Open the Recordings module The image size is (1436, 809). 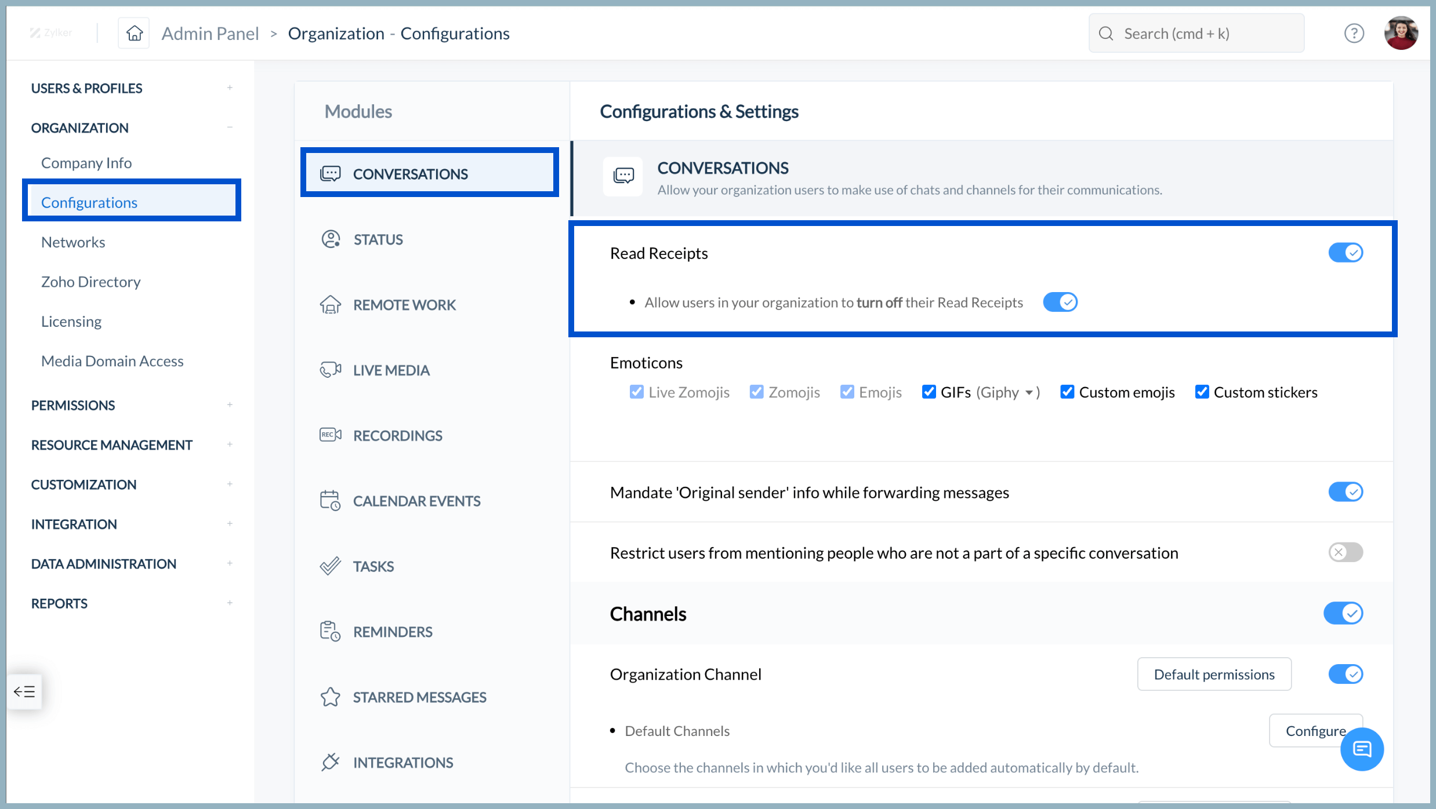pos(397,435)
